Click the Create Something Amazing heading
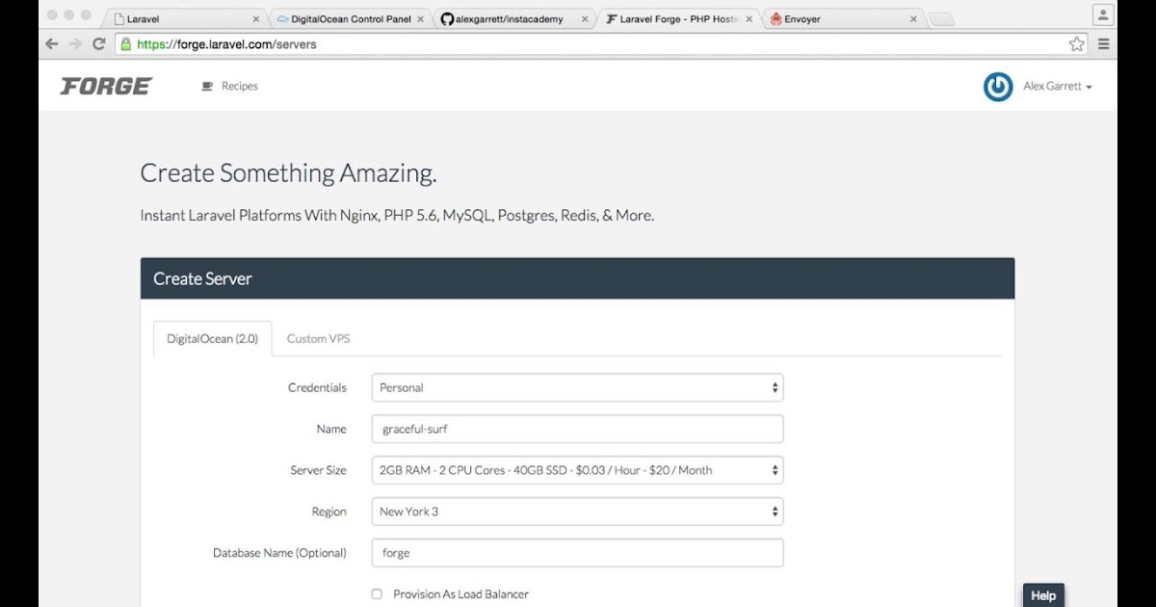 click(288, 173)
